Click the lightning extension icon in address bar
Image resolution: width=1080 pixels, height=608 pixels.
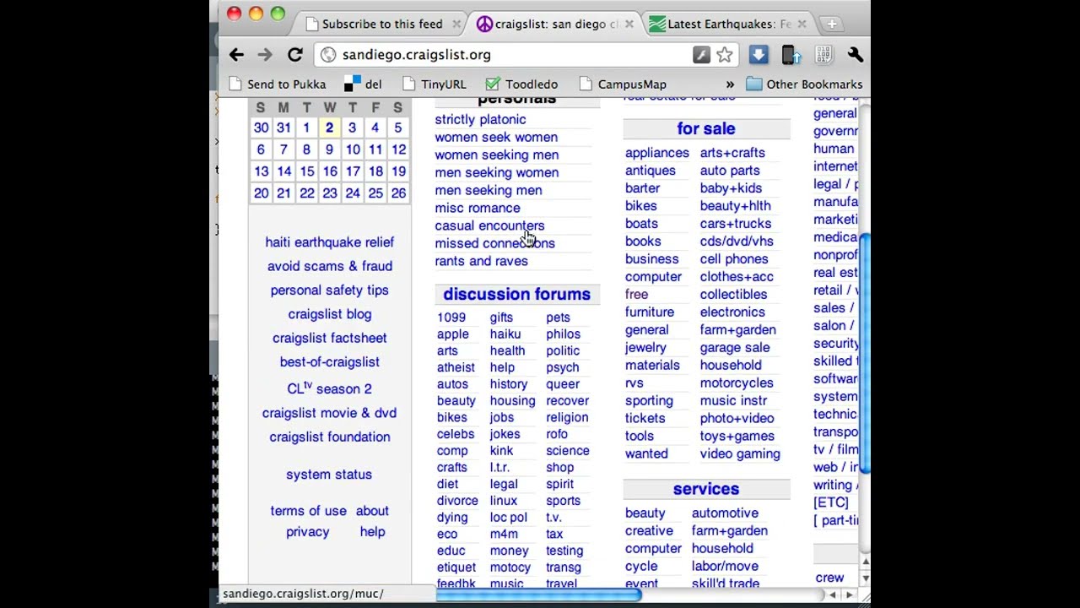[x=701, y=55]
